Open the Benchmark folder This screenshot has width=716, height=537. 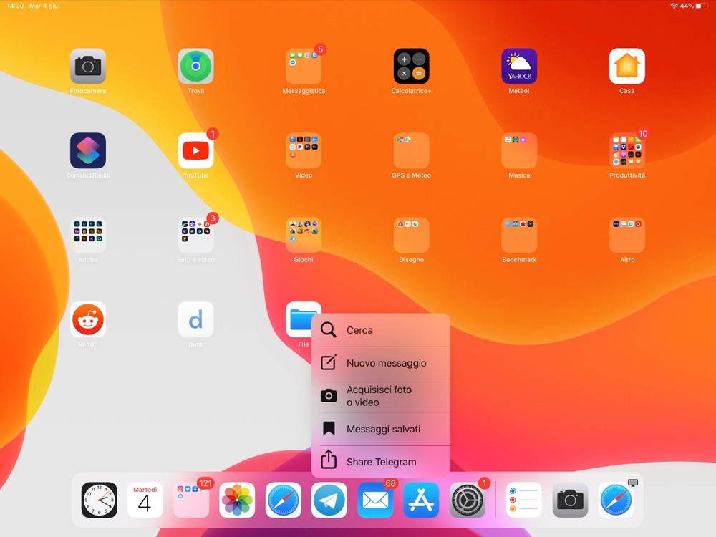pyautogui.click(x=519, y=235)
